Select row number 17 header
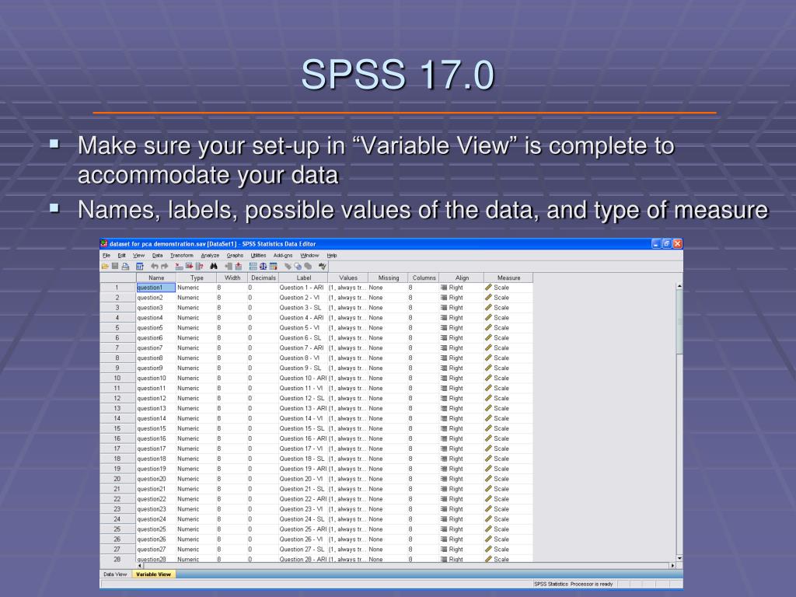The height and width of the screenshot is (597, 796). 117,449
